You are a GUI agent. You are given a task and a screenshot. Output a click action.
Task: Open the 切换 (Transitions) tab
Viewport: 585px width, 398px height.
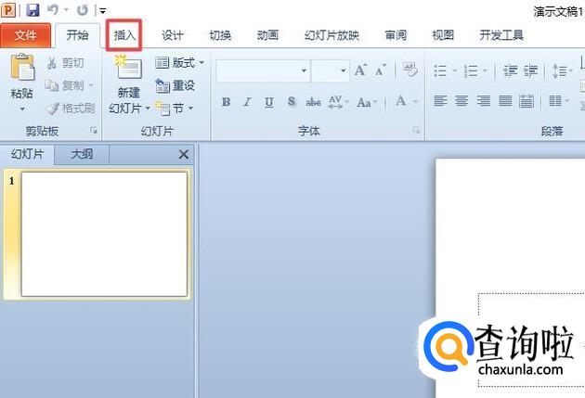tap(220, 35)
